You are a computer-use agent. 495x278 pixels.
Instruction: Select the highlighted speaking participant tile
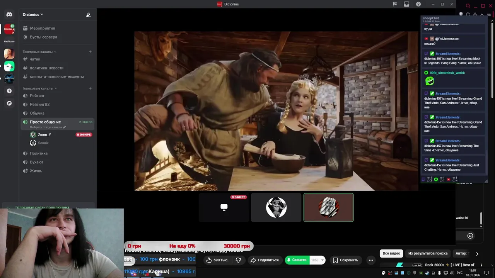[328, 207]
